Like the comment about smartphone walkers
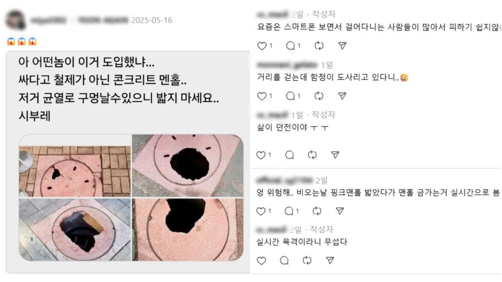 [262, 46]
